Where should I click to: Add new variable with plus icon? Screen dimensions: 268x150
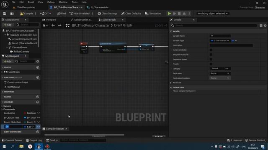click(38, 102)
